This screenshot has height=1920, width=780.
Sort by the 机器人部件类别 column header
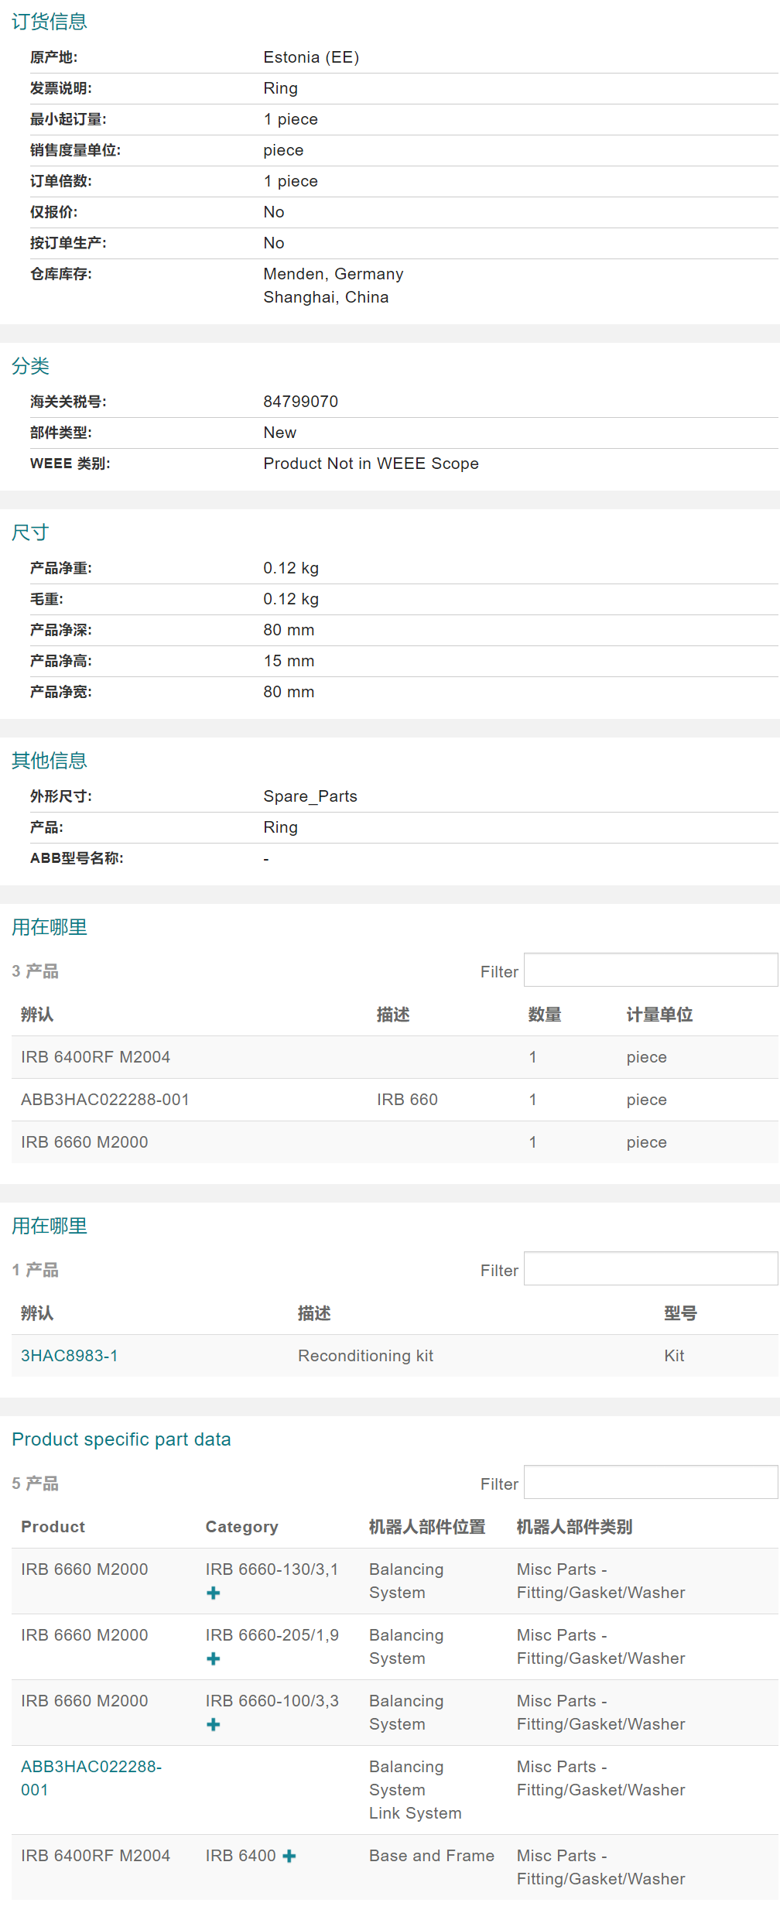574,1526
